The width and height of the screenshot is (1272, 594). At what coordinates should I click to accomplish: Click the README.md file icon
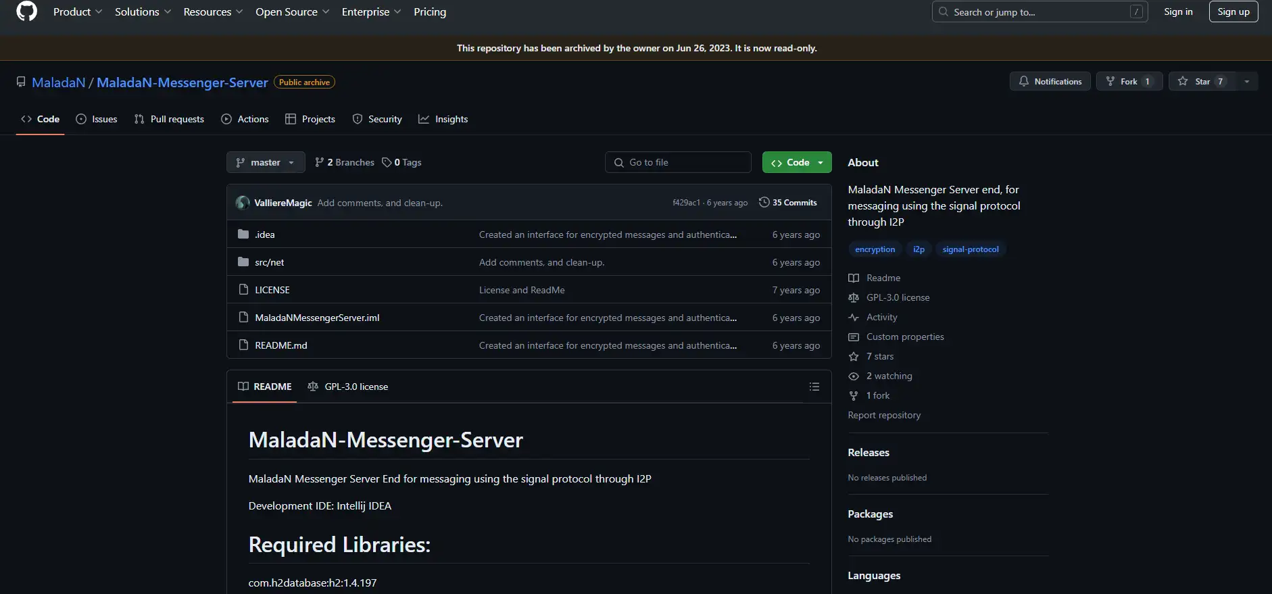[244, 345]
